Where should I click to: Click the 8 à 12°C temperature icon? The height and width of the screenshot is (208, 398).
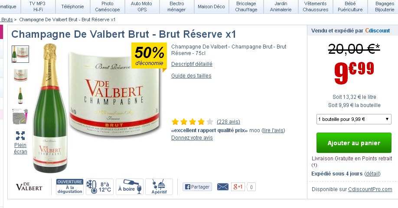click(x=100, y=187)
